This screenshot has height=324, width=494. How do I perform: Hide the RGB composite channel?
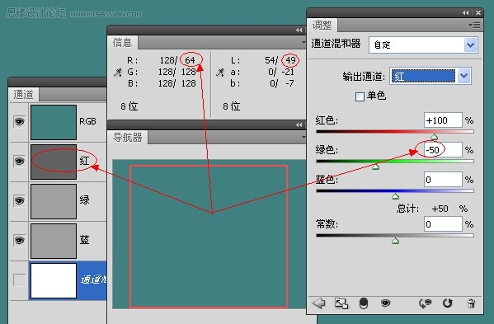click(19, 121)
